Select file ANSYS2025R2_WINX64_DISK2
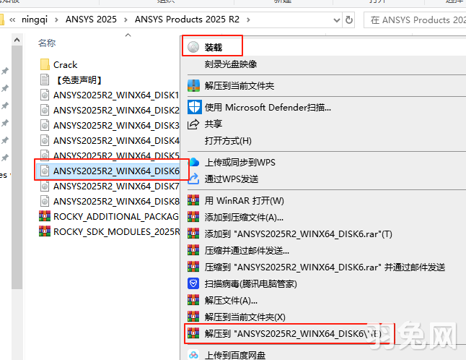The height and width of the screenshot is (360, 466). (116, 110)
